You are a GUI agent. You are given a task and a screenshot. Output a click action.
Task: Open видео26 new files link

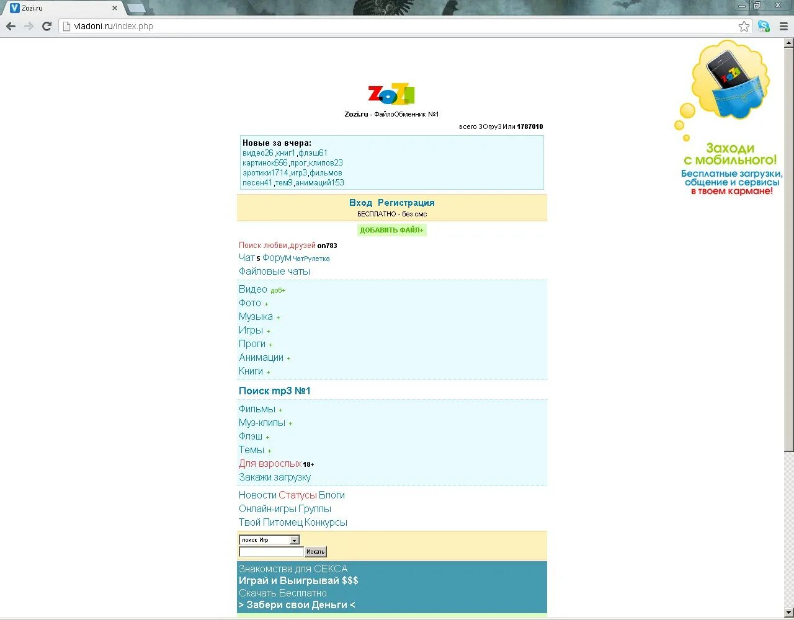tap(258, 153)
